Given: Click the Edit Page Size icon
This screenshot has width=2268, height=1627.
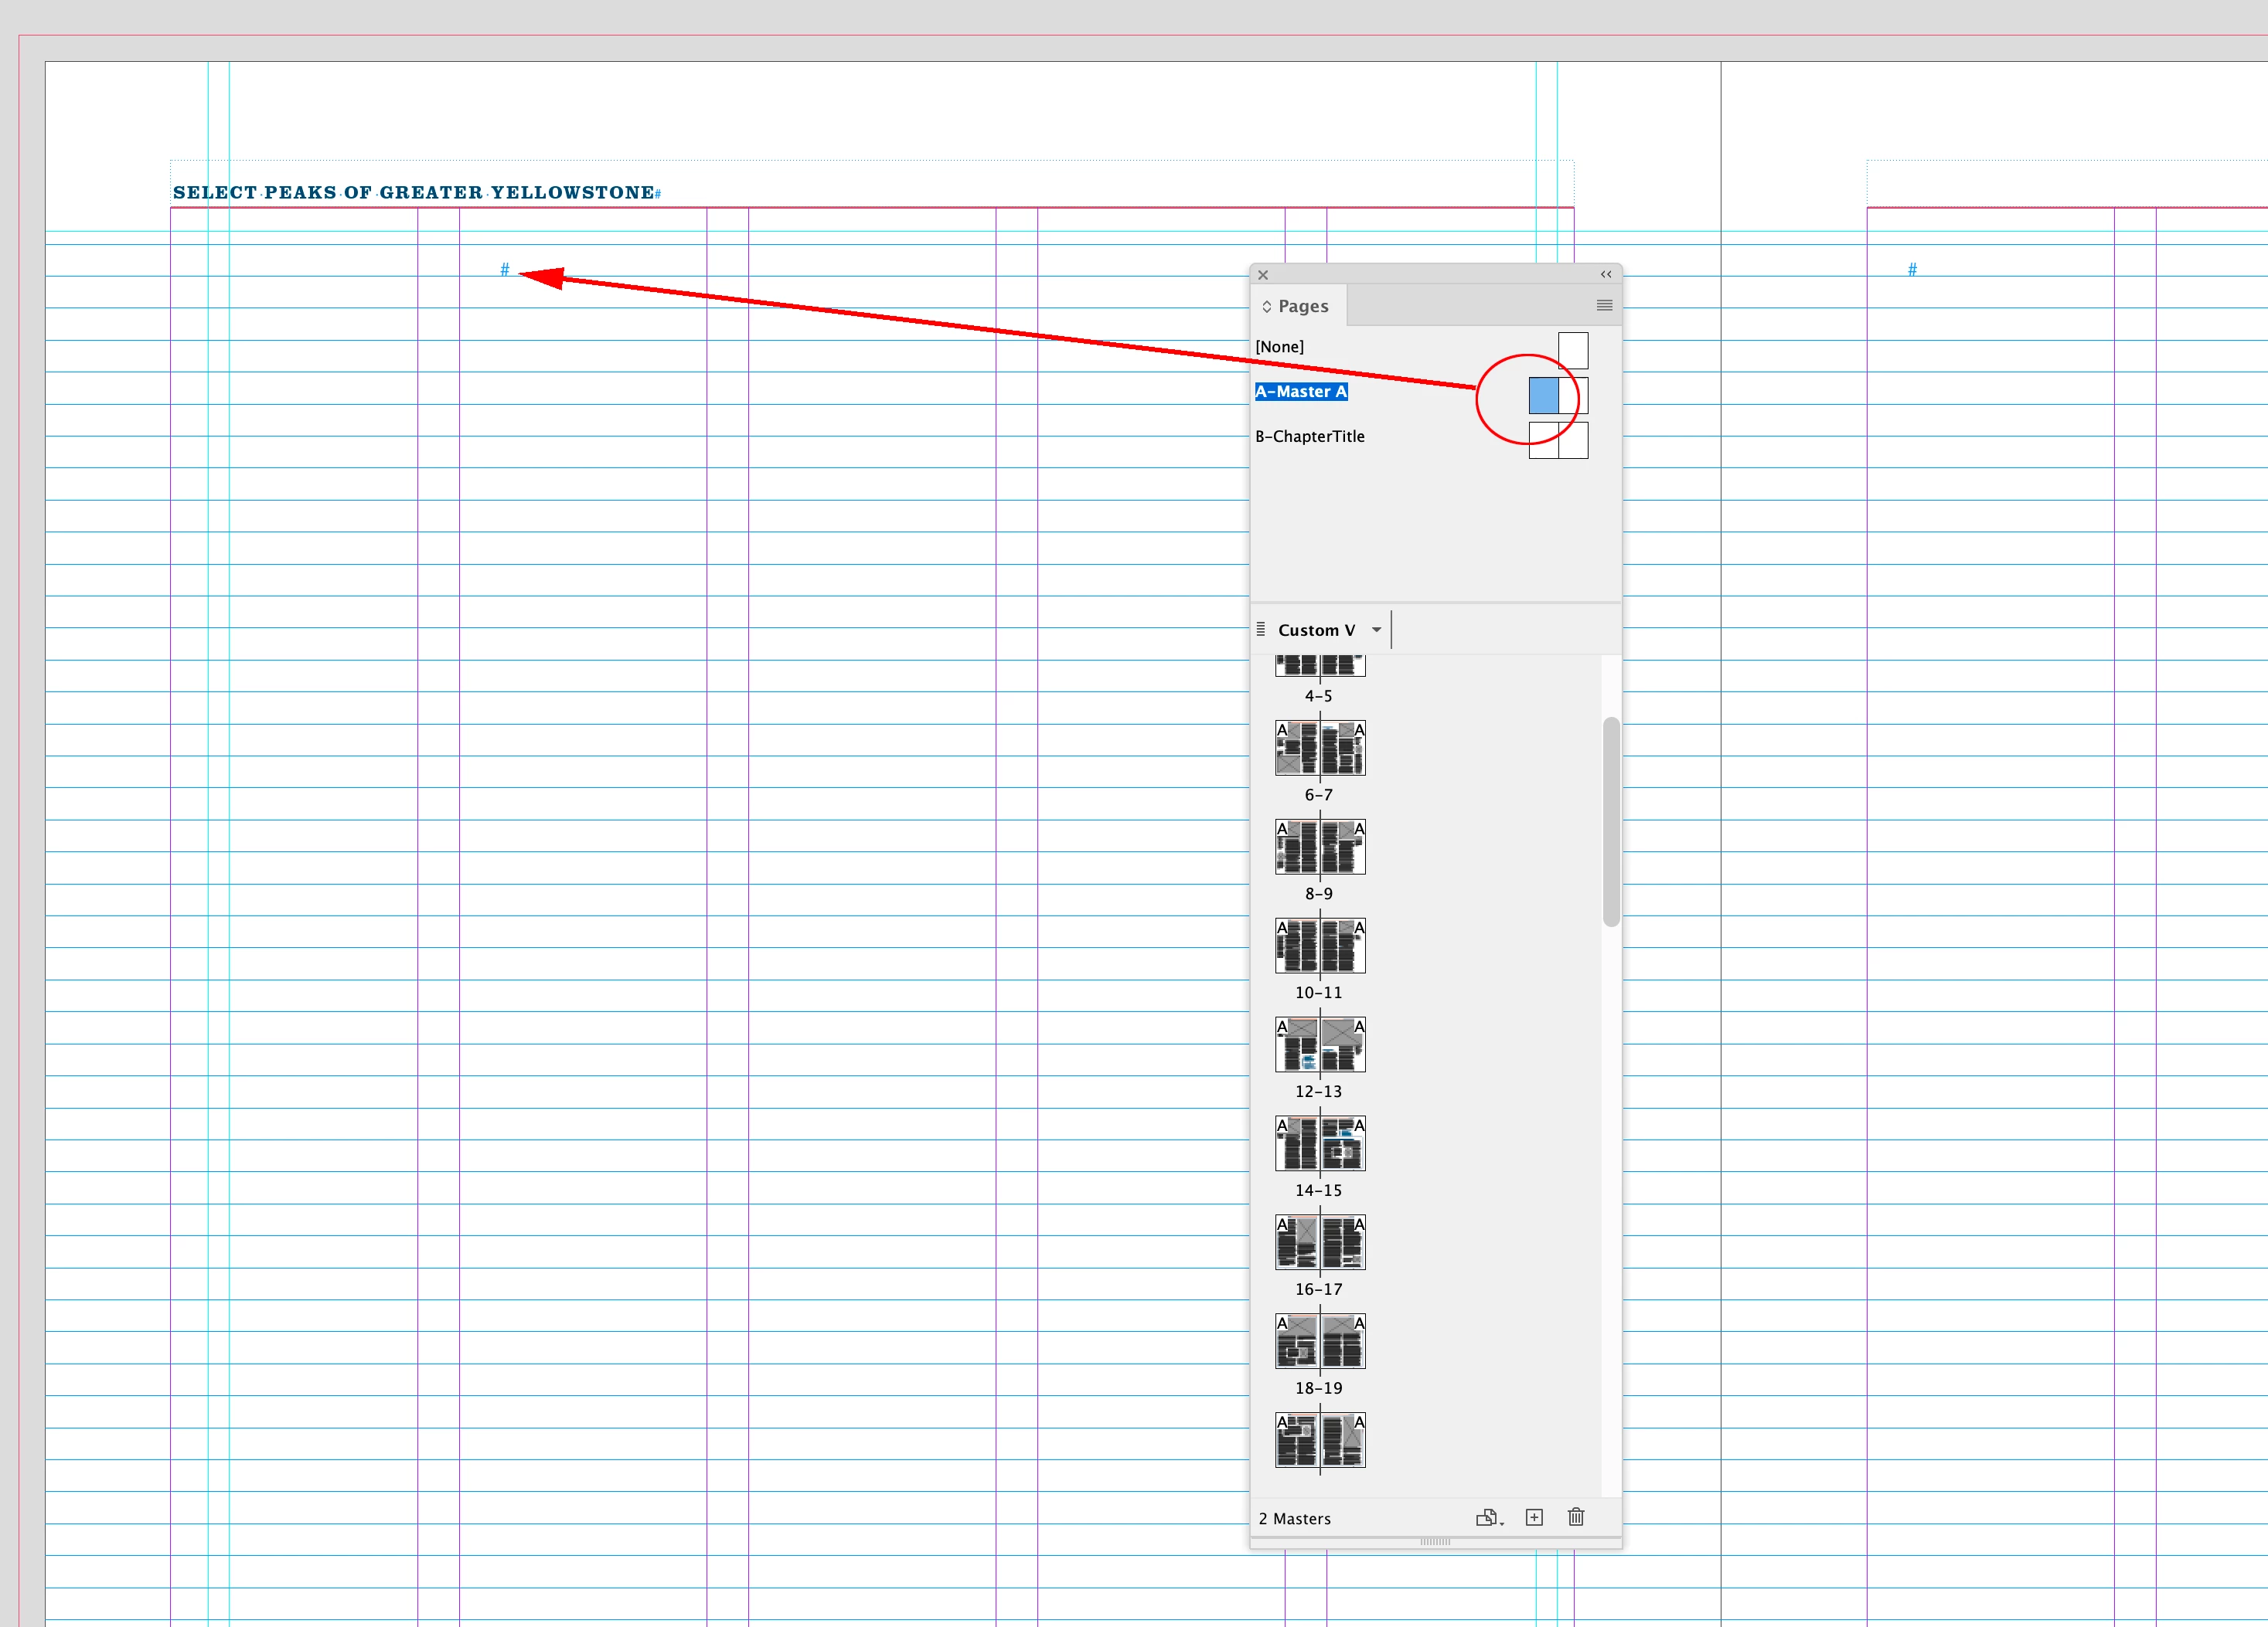Looking at the screenshot, I should coord(1487,1517).
